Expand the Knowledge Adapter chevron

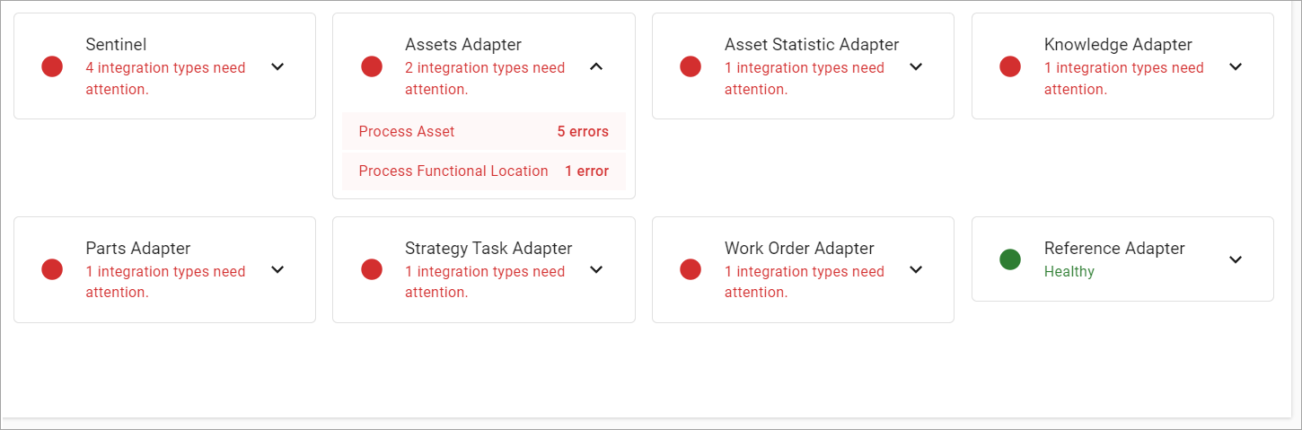coord(1236,66)
